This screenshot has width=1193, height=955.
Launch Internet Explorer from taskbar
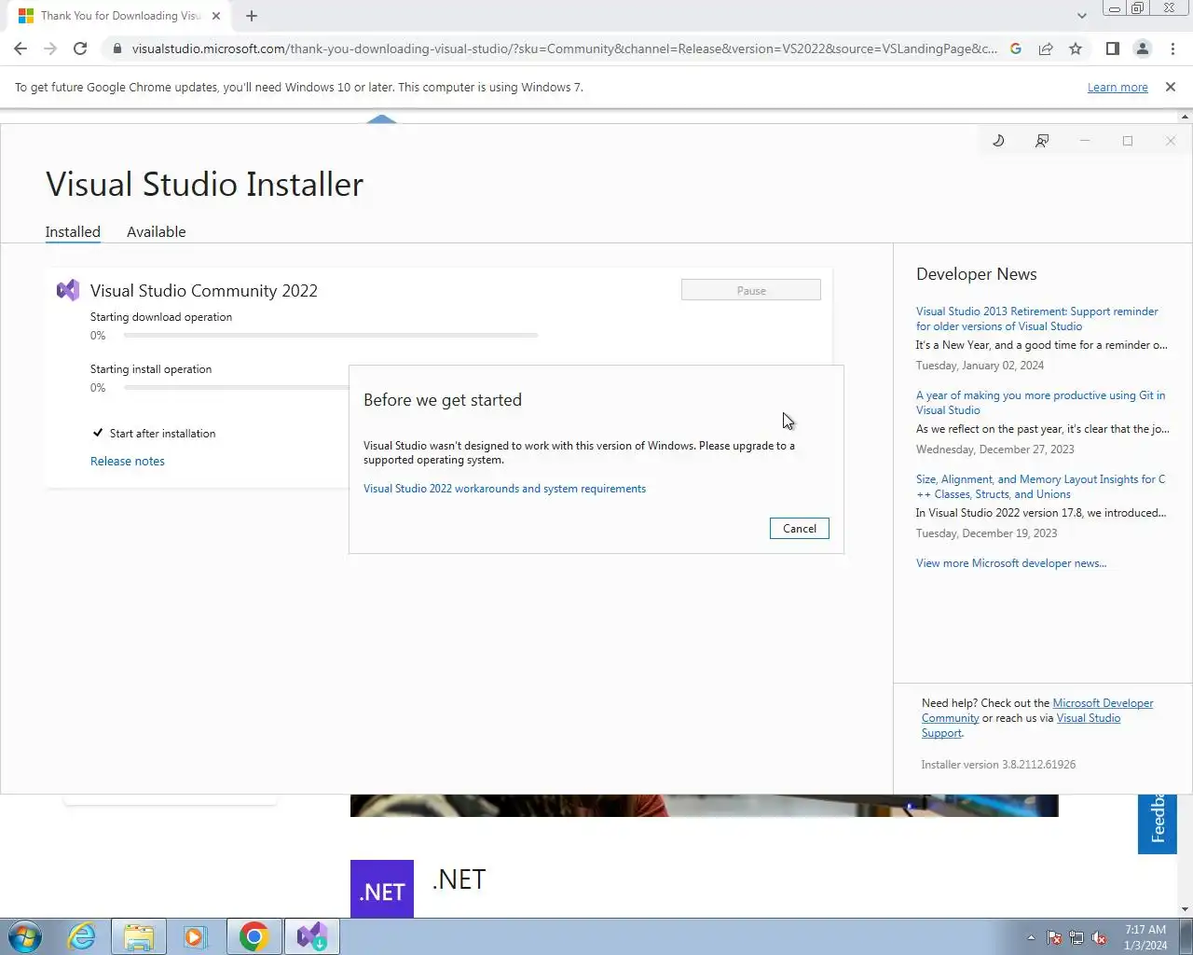82,936
